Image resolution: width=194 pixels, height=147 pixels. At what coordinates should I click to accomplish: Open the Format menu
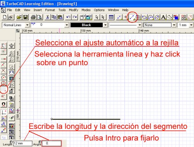coord(50,10)
